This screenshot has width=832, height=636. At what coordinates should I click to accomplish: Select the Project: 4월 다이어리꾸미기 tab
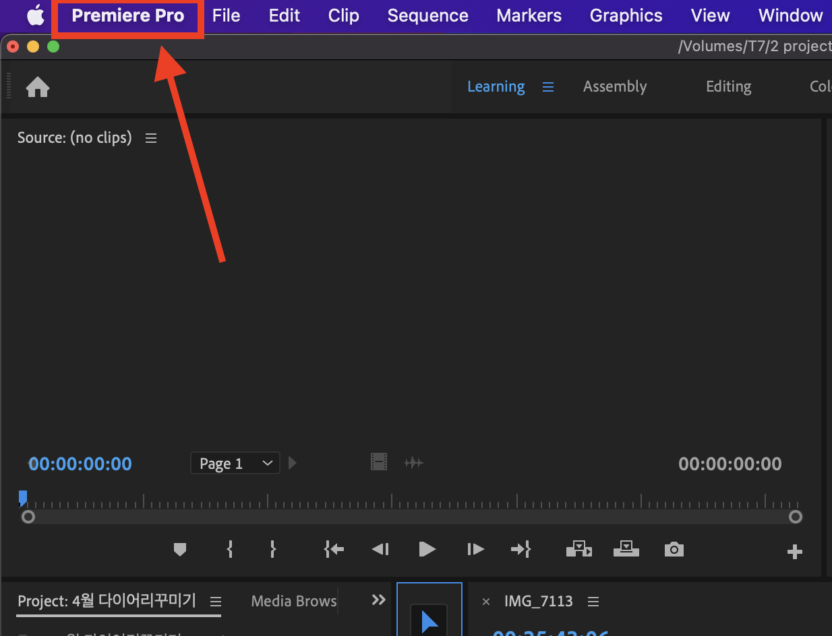107,601
